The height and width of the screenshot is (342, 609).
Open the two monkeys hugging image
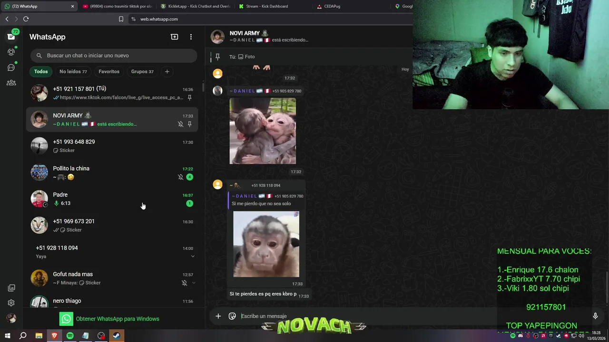(263, 131)
